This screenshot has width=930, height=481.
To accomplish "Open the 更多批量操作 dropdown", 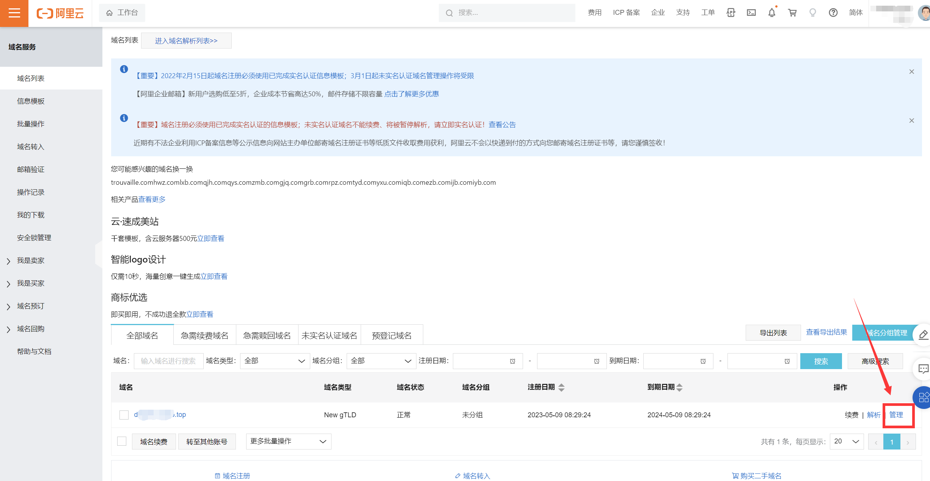I will (x=288, y=441).
